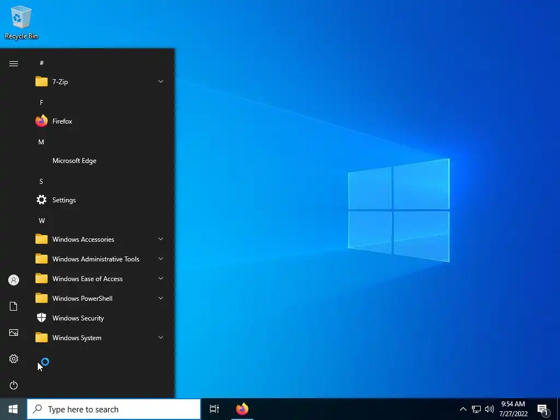Open Pictures from the Start sidebar
This screenshot has height=420, width=560.
[x=14, y=332]
